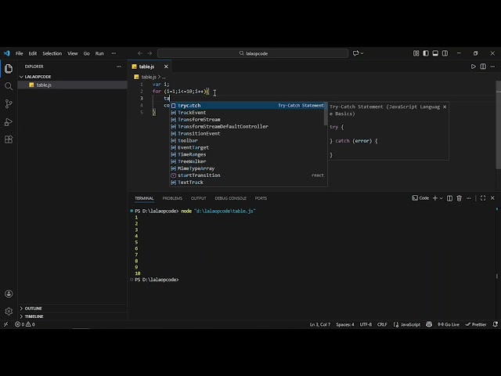Open the Manage gear icon

point(9,311)
